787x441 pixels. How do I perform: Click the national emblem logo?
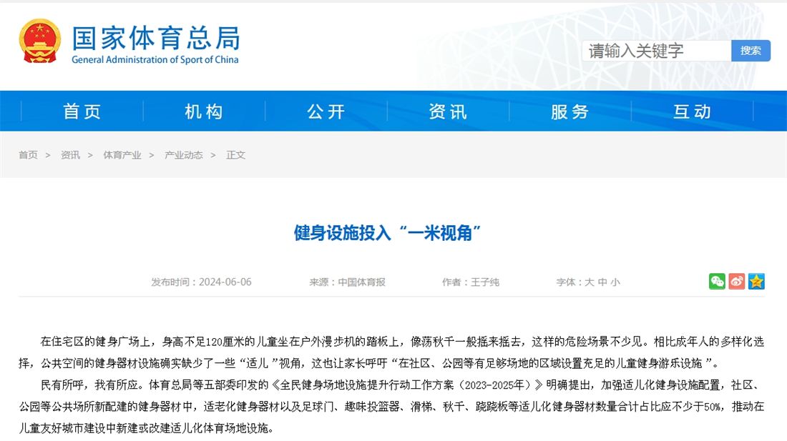[x=41, y=41]
